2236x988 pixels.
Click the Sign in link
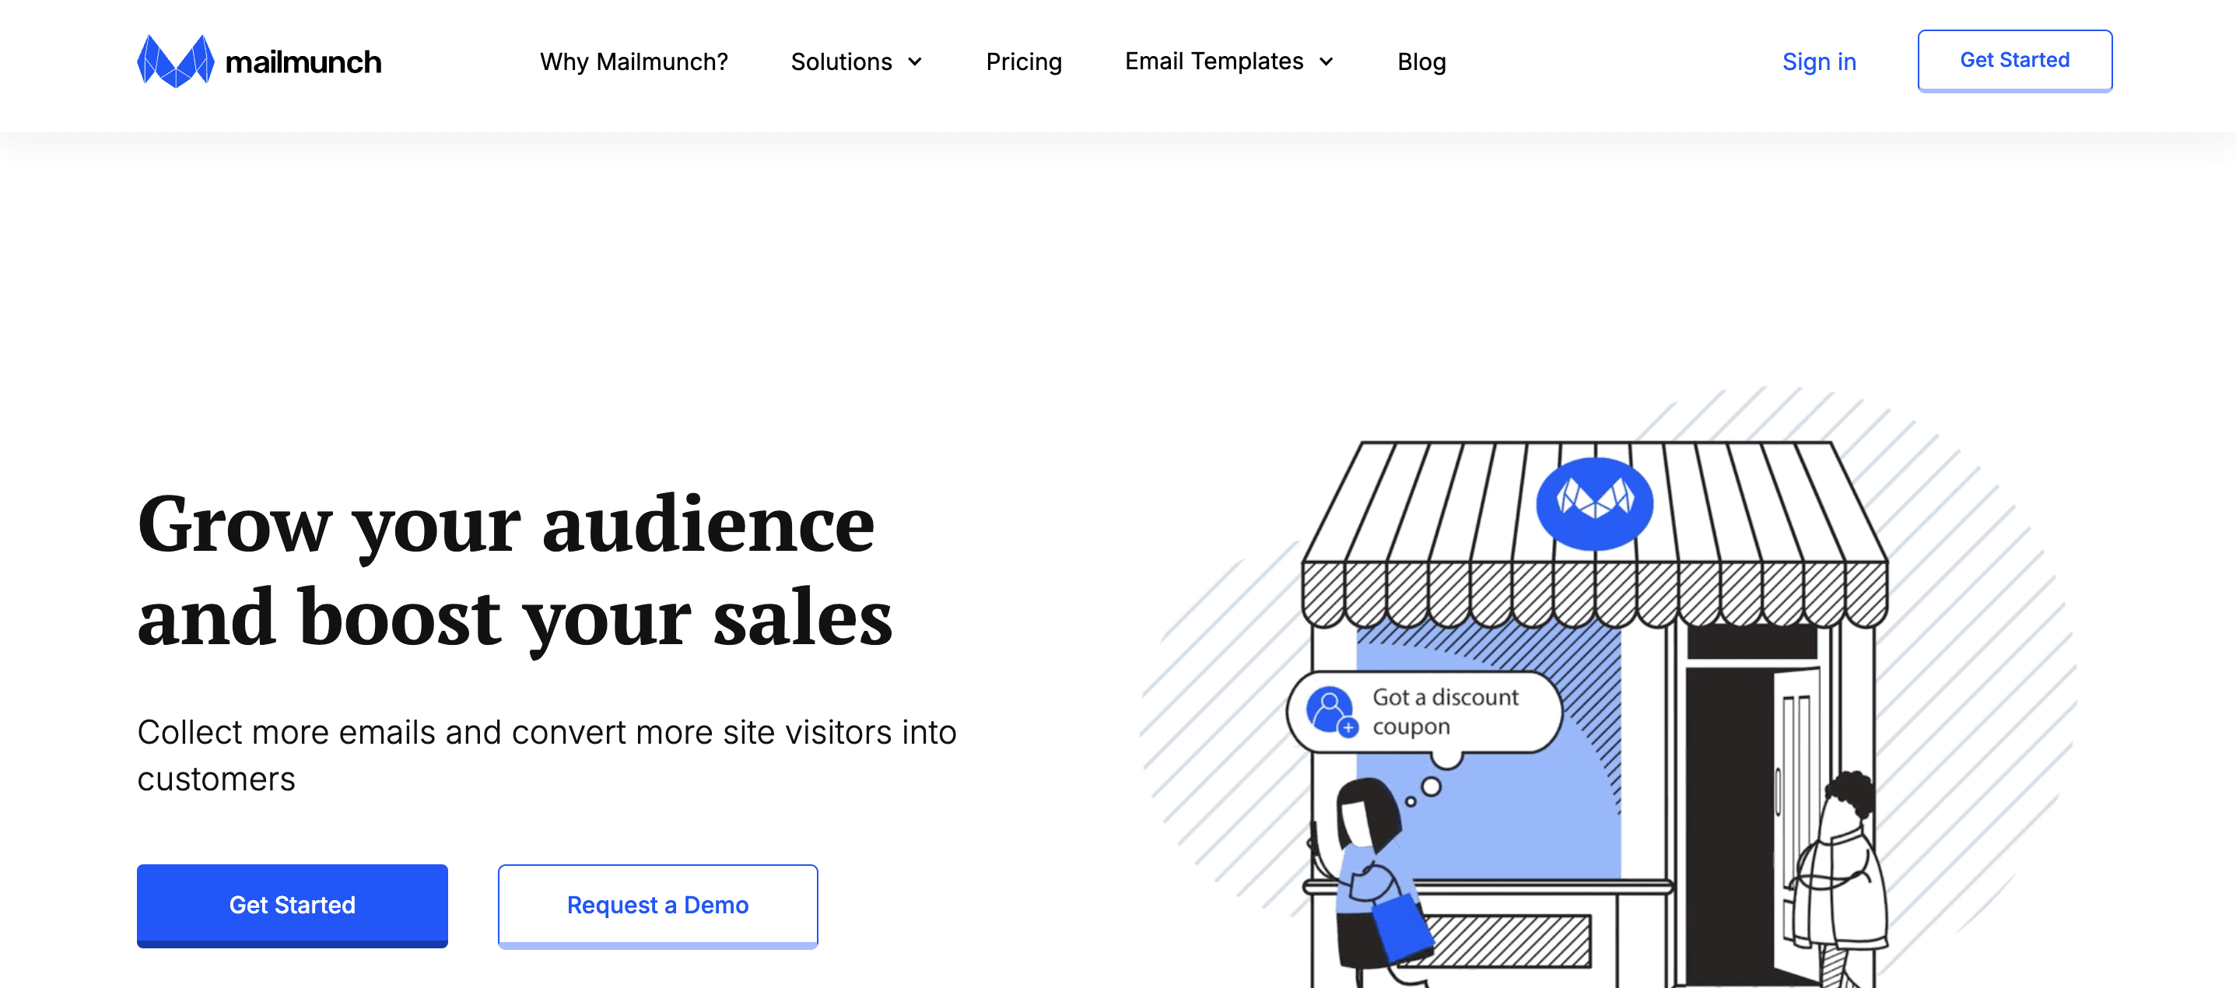1820,60
